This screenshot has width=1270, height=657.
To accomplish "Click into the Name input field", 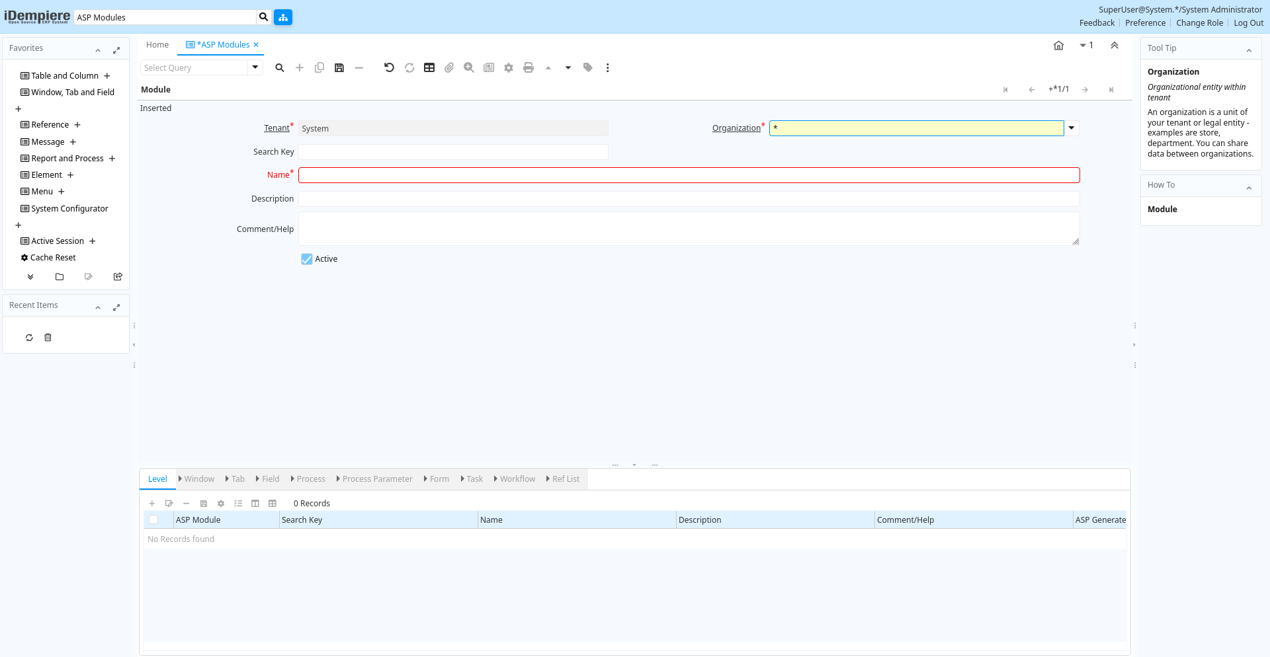I will click(x=689, y=175).
